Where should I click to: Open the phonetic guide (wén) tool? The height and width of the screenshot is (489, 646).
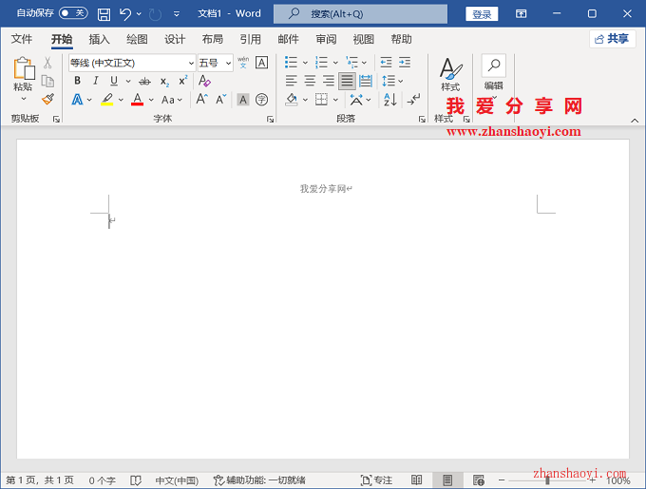click(243, 63)
